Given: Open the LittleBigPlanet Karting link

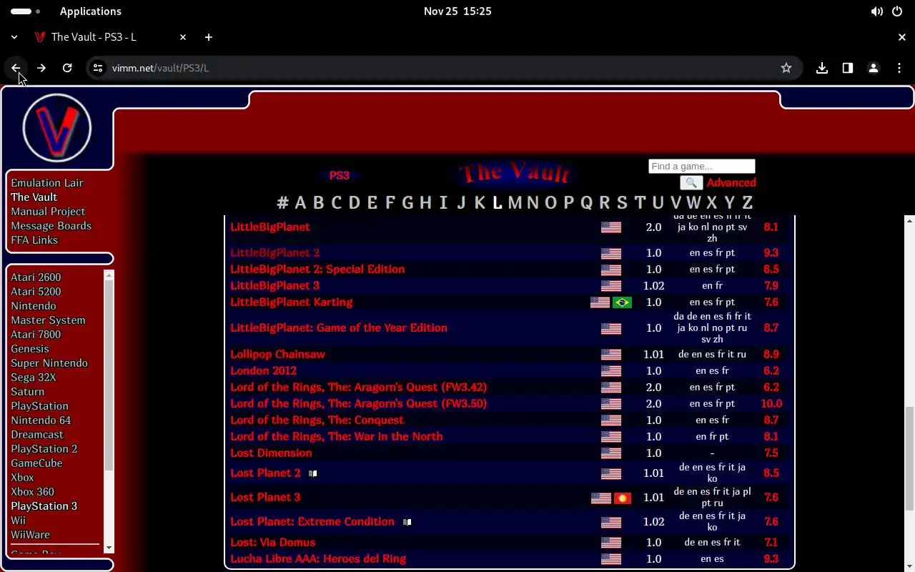Looking at the screenshot, I should tap(292, 302).
